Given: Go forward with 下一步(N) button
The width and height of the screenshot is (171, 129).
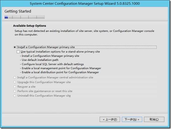Looking at the screenshot, I should coord(132,119).
